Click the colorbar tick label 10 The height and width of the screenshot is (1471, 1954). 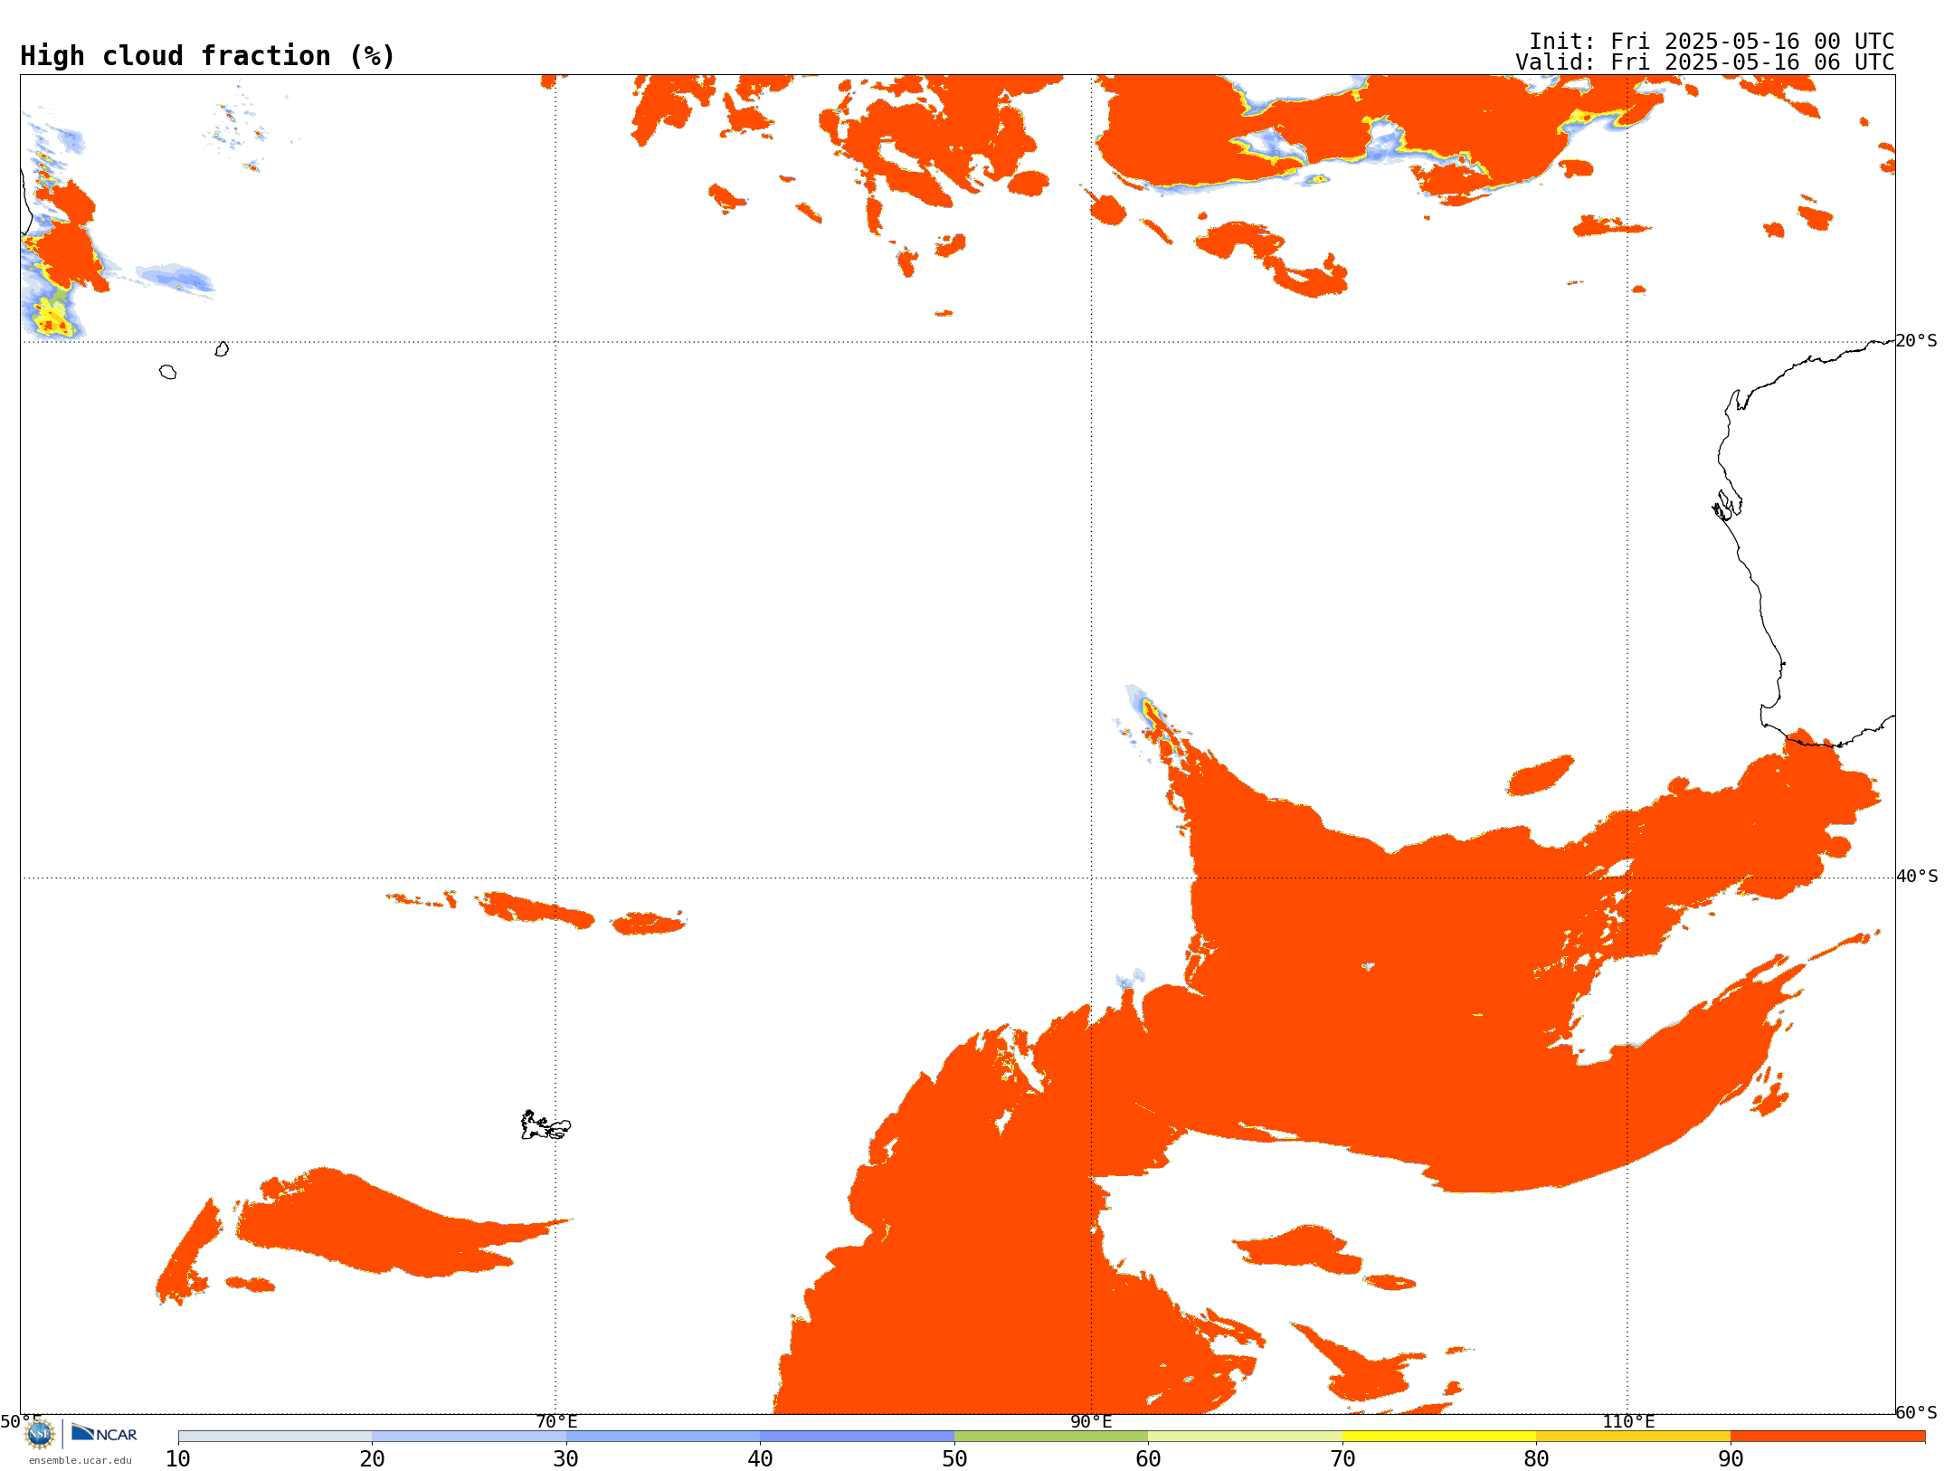(x=178, y=1459)
